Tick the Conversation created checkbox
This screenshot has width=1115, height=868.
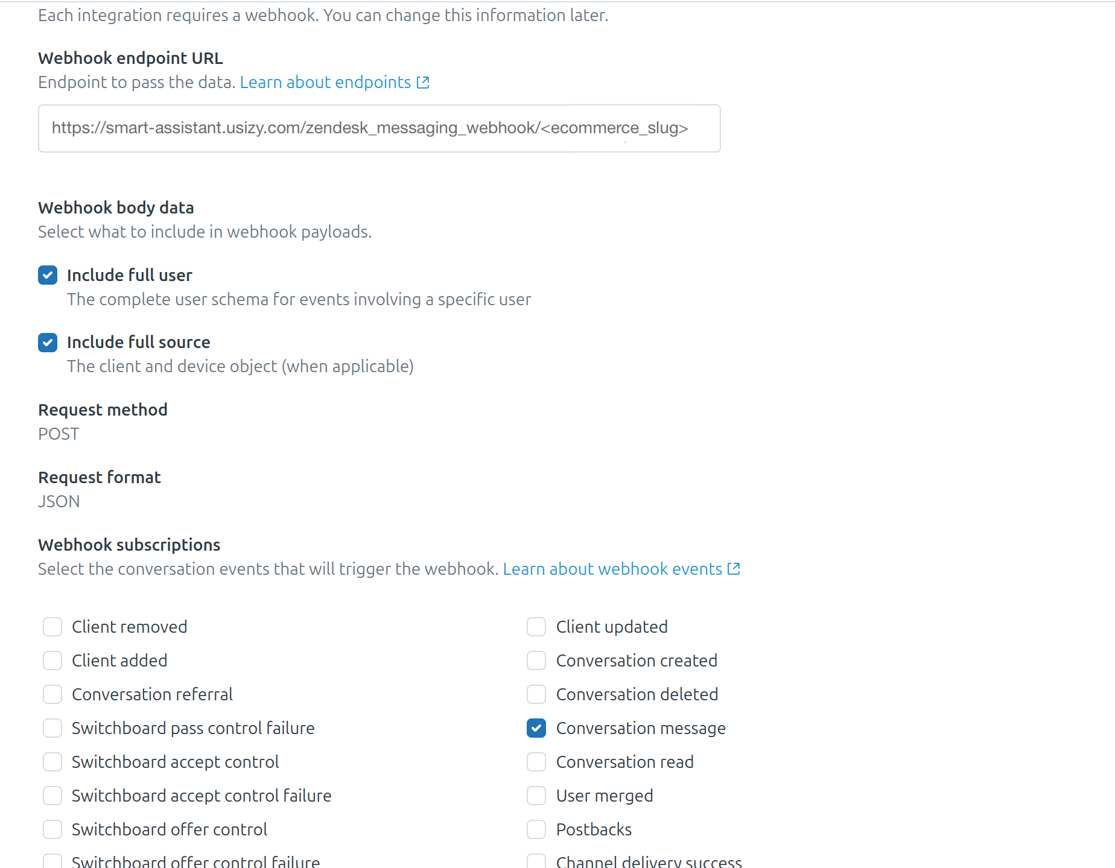click(x=536, y=661)
